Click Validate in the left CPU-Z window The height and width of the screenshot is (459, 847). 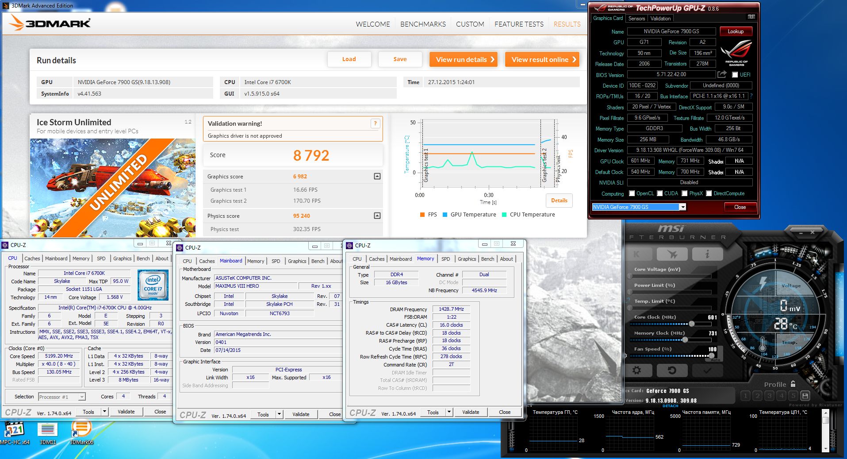pos(126,412)
